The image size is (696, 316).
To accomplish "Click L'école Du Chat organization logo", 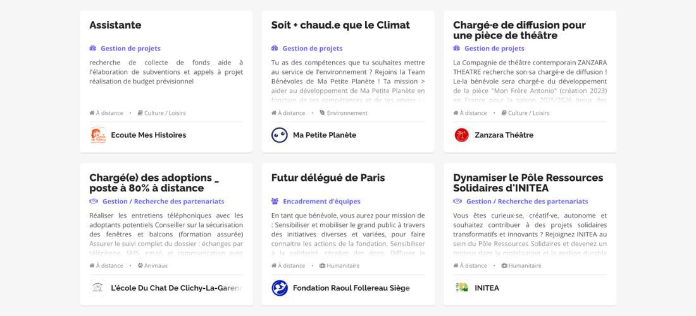I will click(97, 288).
